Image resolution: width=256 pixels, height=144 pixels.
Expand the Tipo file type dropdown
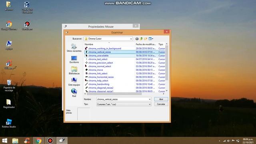pyautogui.click(x=150, y=104)
